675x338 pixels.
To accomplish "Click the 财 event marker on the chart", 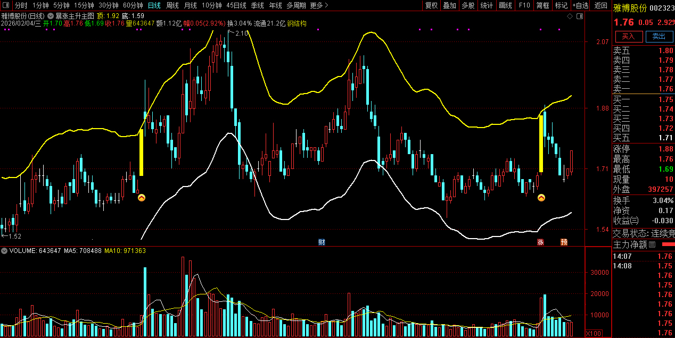I will click(322, 242).
